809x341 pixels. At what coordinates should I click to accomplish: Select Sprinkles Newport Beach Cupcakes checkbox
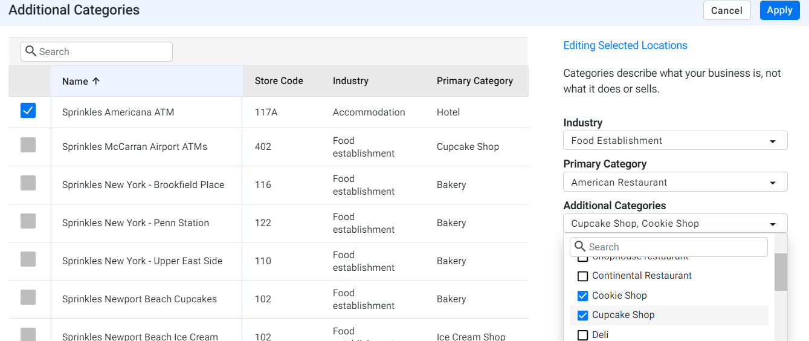(x=28, y=297)
